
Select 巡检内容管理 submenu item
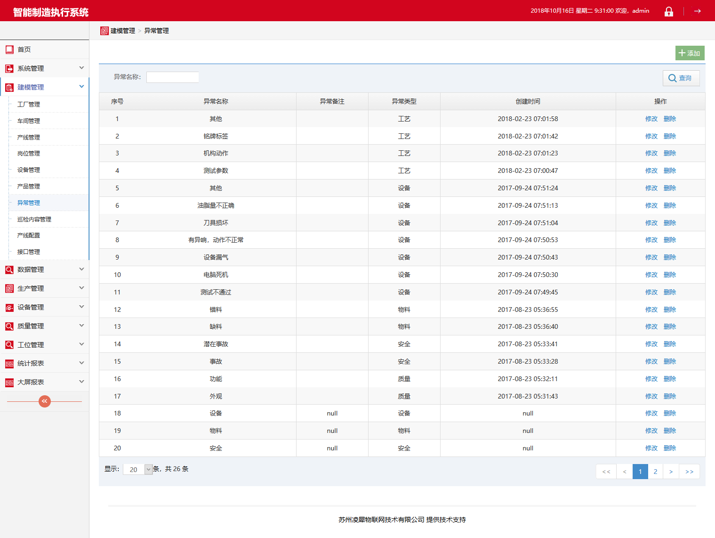pyautogui.click(x=34, y=219)
